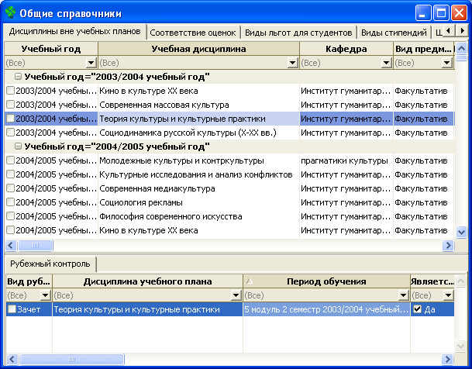Sort by Являетс... column header
472x369 pixels.
click(432, 281)
